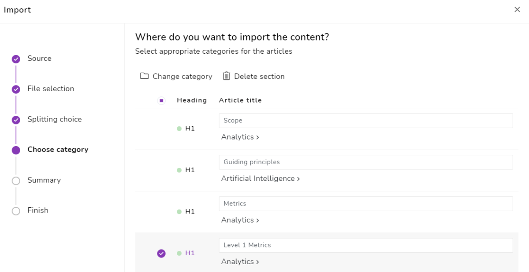Close the Import dialog
The height and width of the screenshot is (272, 529).
[x=517, y=10]
